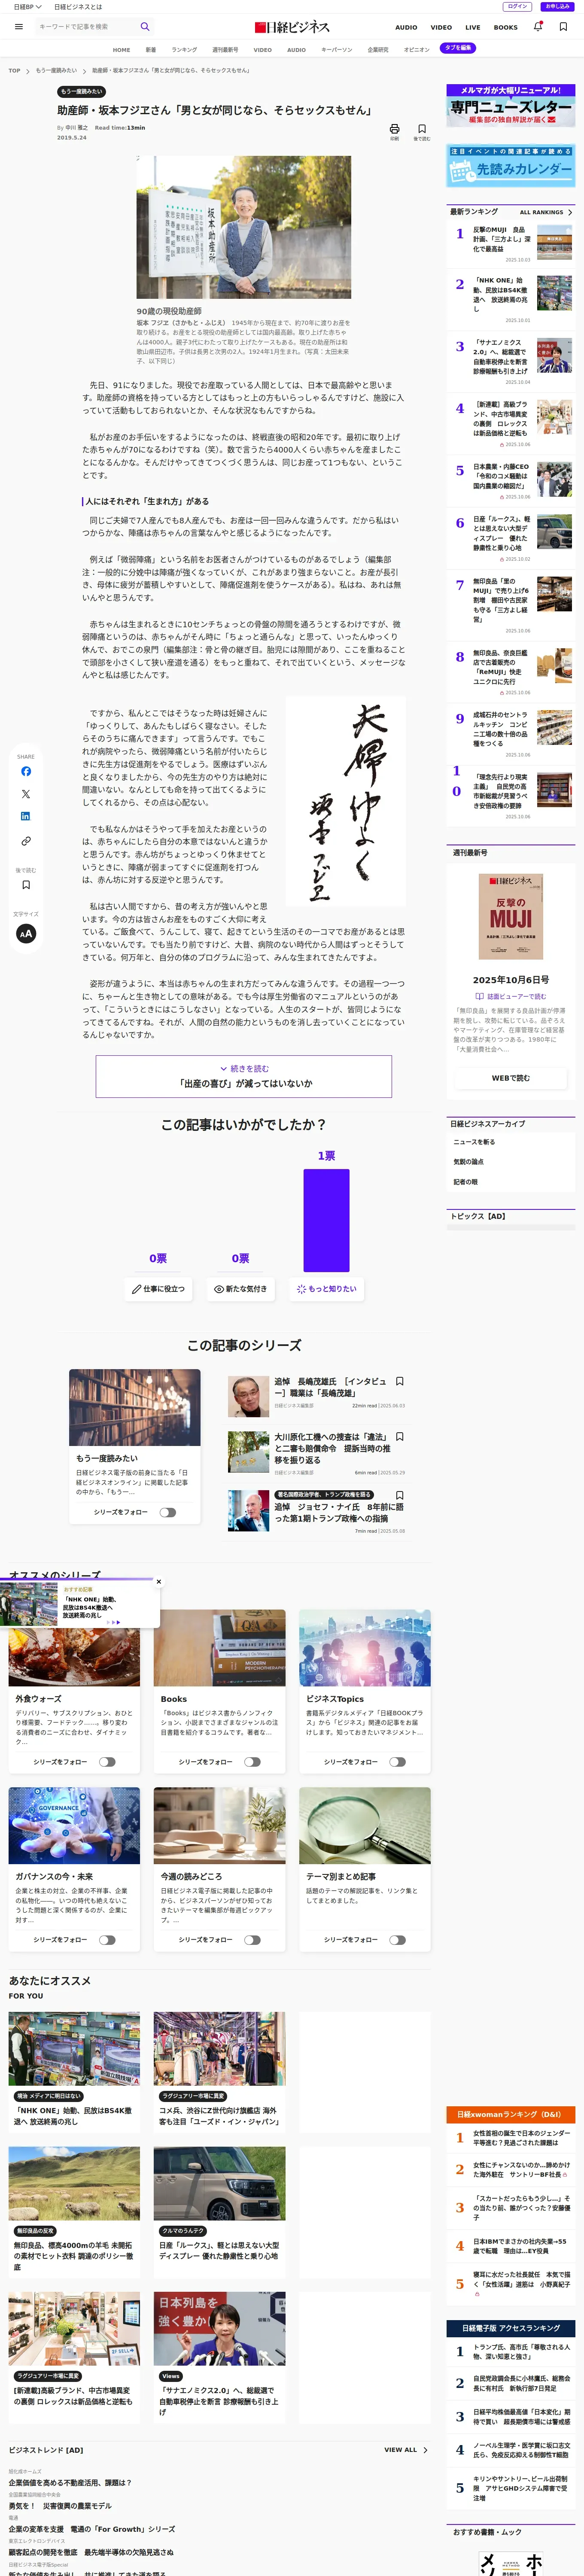Share the article on Facebook
The image size is (584, 2576).
[x=26, y=771]
